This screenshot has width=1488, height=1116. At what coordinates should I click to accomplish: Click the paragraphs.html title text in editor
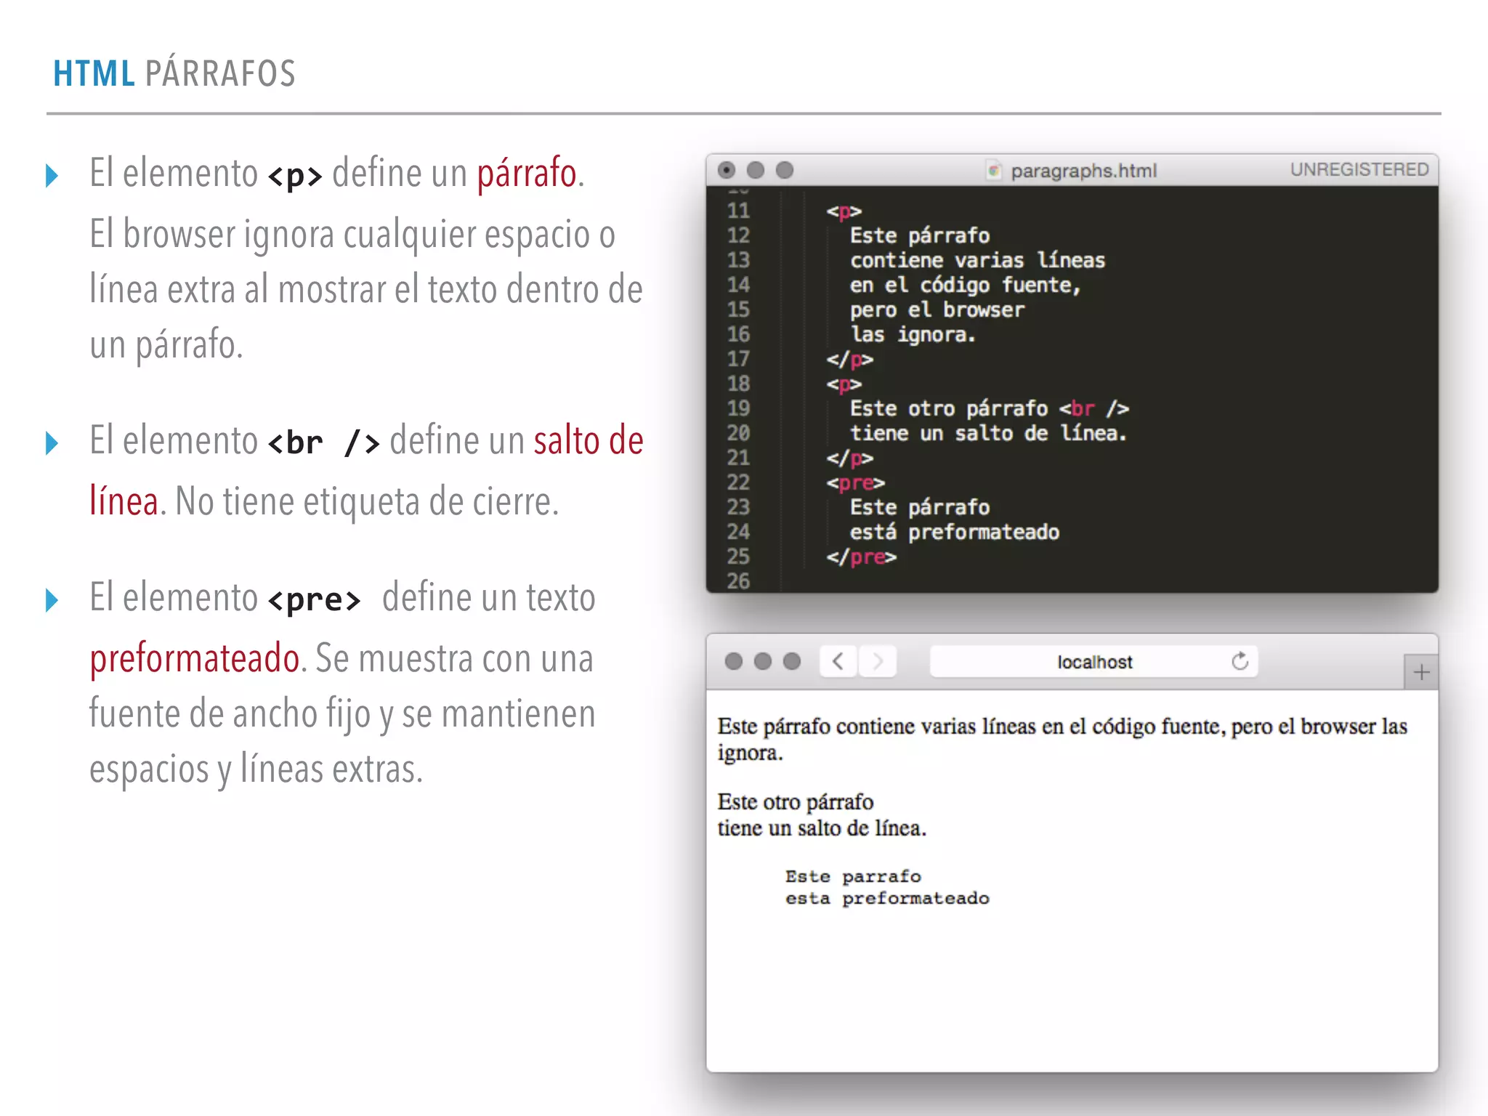coord(1083,171)
